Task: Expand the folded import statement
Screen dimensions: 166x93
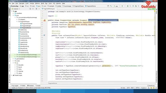Action: click(x=56, y=16)
